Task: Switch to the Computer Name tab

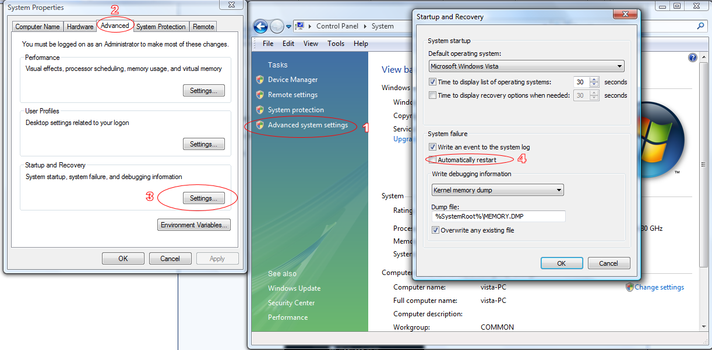Action: coord(38,27)
